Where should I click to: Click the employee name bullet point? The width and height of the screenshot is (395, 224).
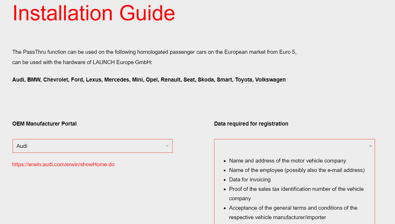pyautogui.click(x=296, y=170)
